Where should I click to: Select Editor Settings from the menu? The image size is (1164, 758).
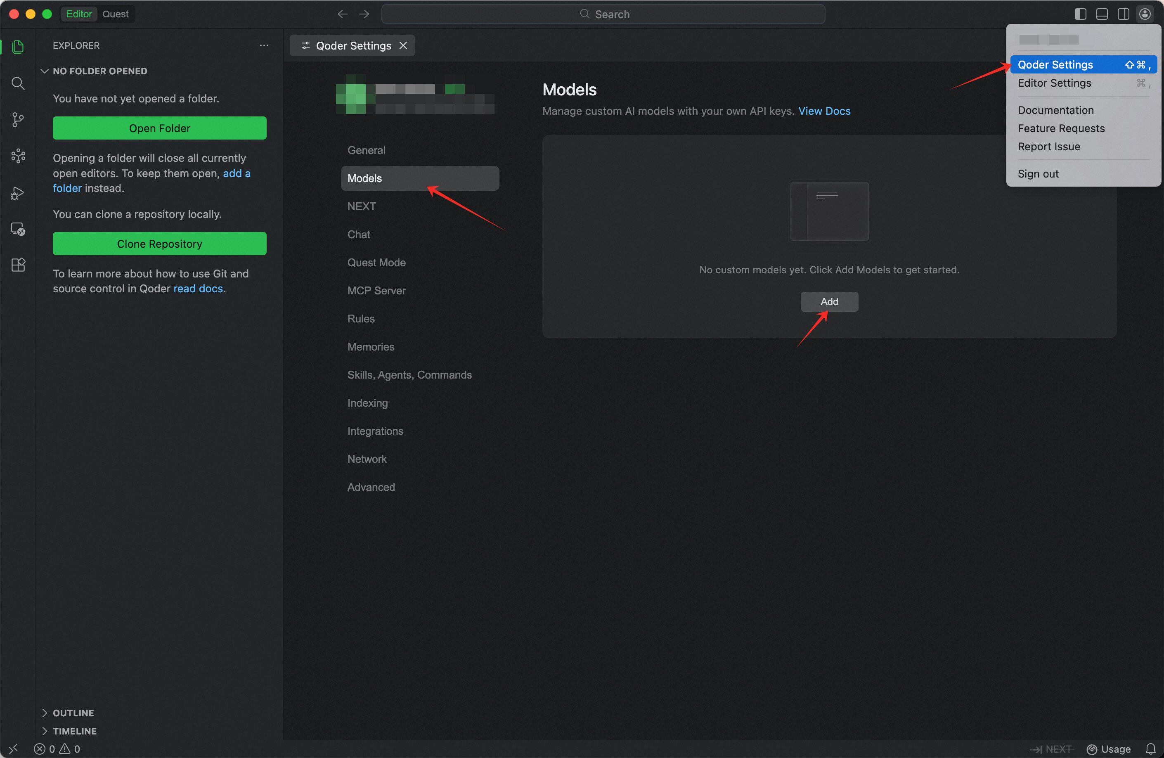click(x=1055, y=83)
